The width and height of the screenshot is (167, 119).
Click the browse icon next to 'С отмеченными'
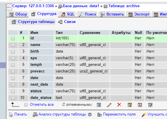click(x=99, y=105)
